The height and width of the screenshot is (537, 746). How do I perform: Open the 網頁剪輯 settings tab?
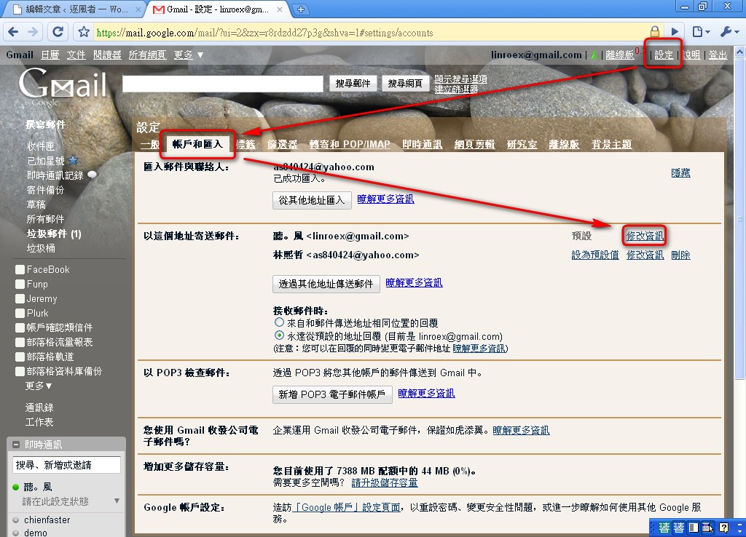pos(475,145)
